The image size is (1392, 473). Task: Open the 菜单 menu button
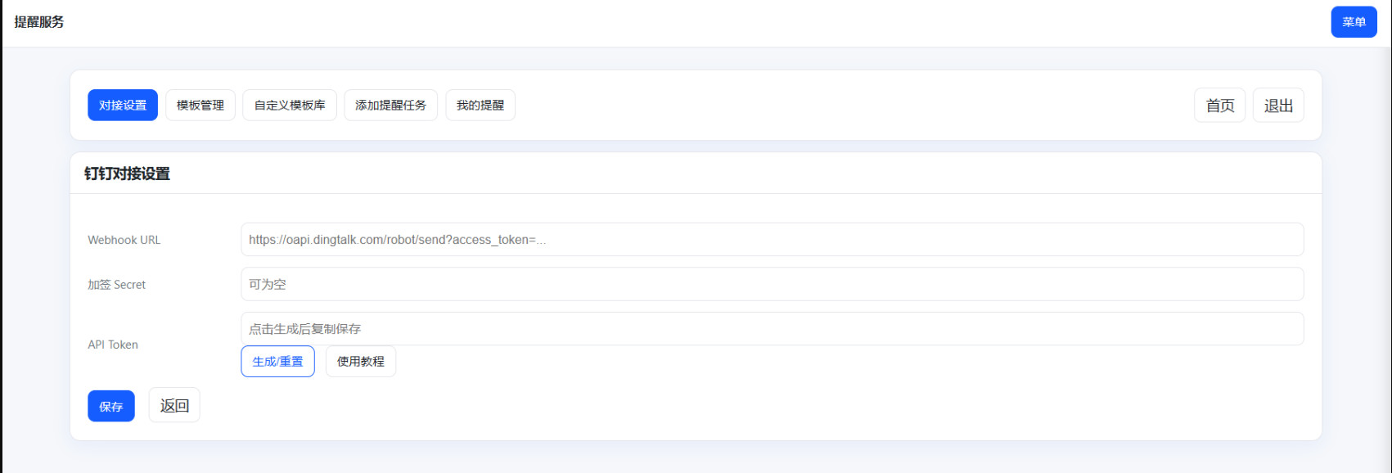1354,22
